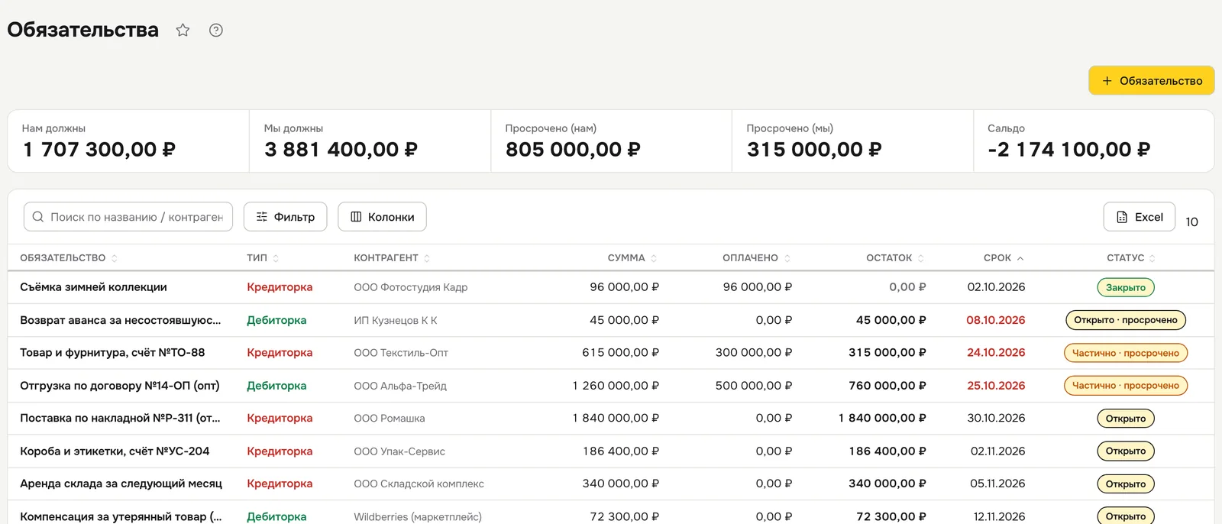Click the overdue date 24.10.2026
Viewport: 1222px width, 524px height.
[996, 353]
